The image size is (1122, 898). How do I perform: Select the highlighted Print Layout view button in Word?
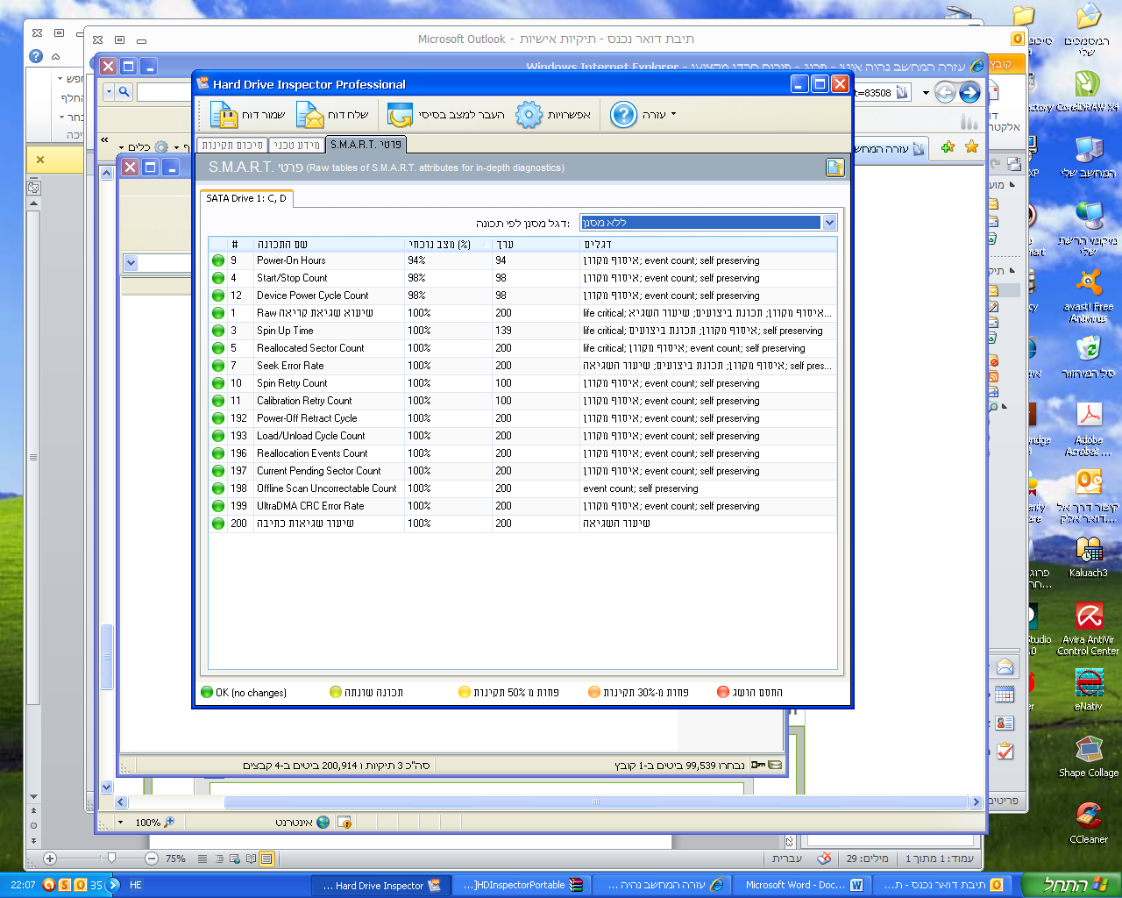[x=266, y=859]
